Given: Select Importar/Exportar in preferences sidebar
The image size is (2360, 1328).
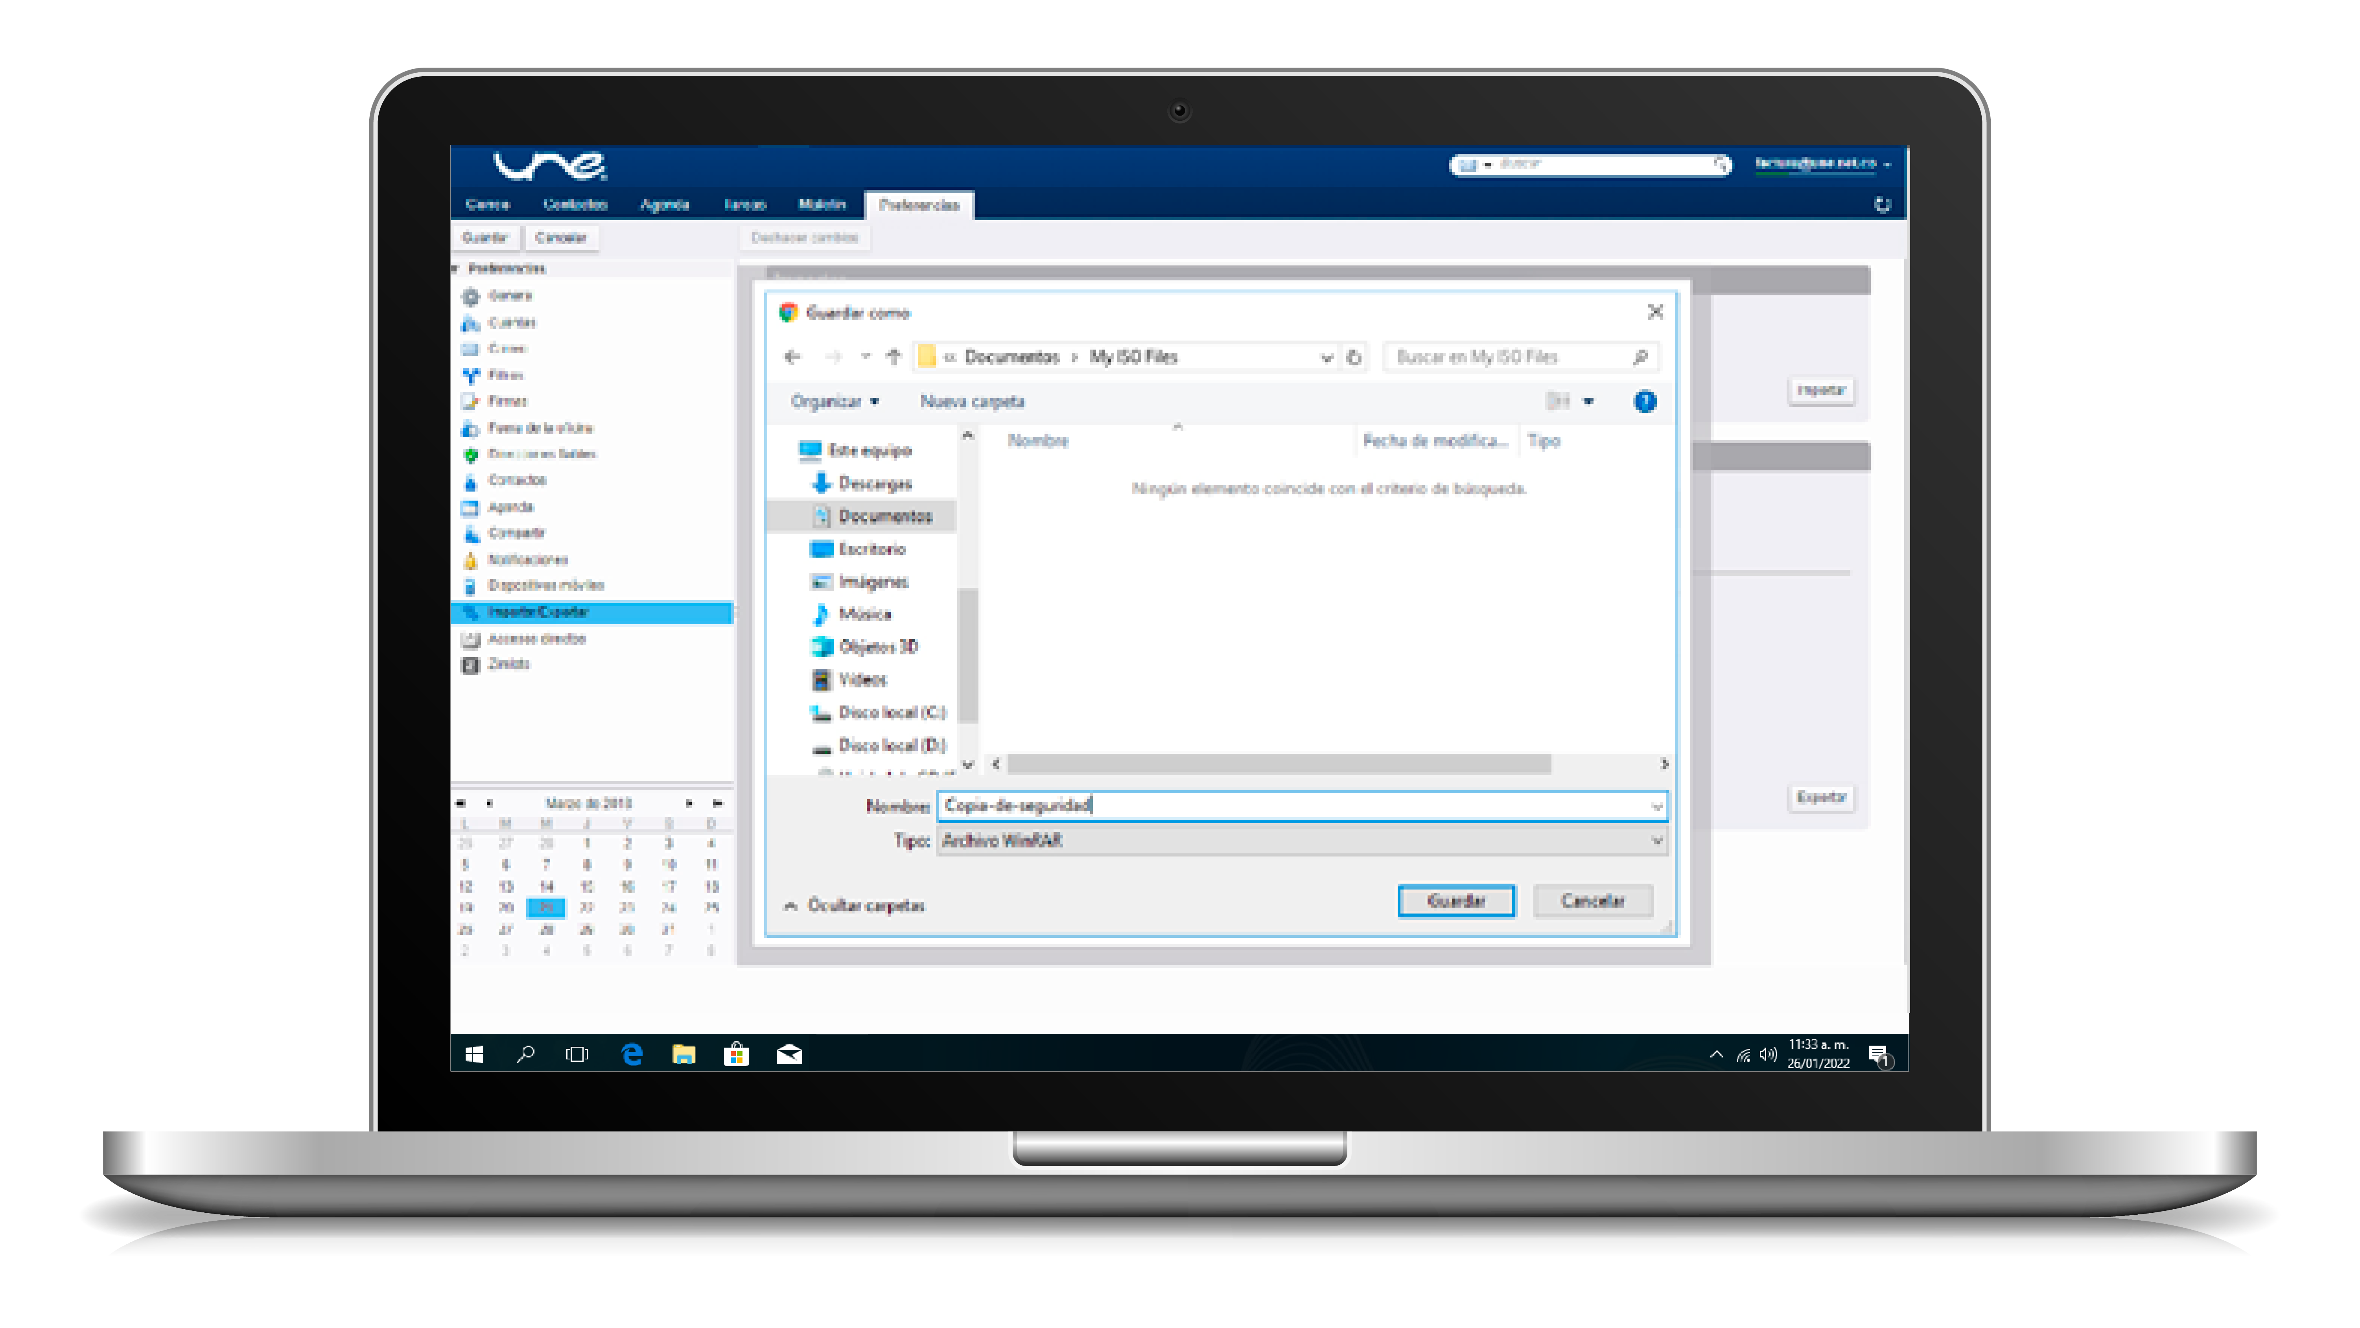Looking at the screenshot, I should pyautogui.click(x=592, y=612).
